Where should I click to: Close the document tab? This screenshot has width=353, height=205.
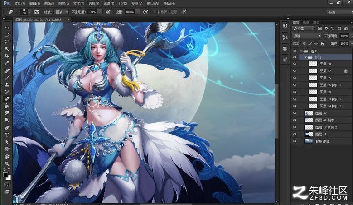click(x=68, y=20)
